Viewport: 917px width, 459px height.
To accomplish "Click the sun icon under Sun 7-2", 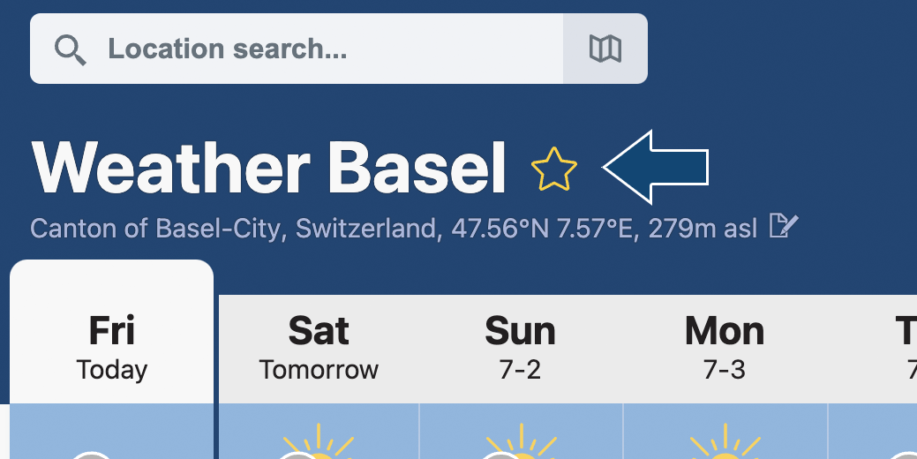I will tap(519, 442).
